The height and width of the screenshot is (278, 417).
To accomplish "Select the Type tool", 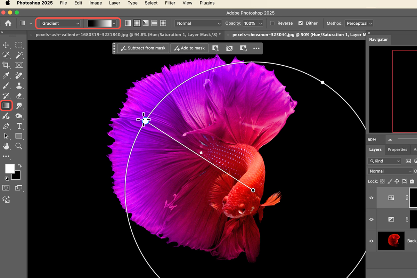I will (x=19, y=126).
